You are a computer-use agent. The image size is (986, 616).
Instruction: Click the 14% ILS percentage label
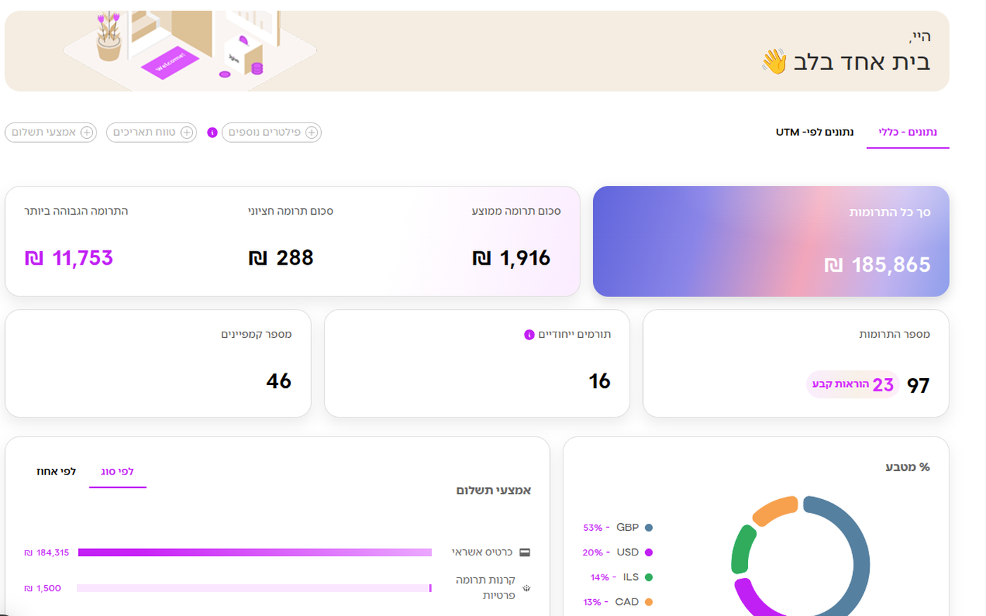pyautogui.click(x=603, y=577)
